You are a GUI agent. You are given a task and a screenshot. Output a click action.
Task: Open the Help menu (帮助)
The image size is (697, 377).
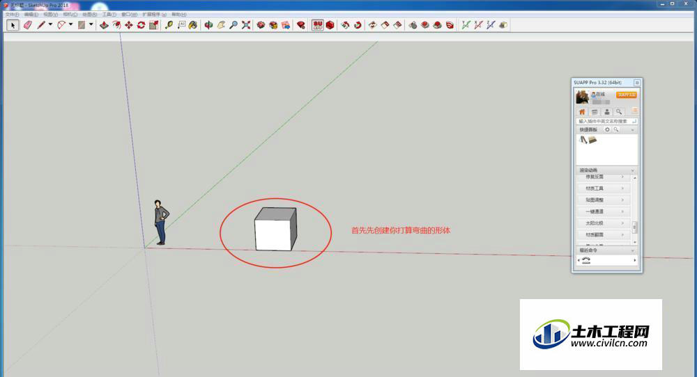point(179,15)
